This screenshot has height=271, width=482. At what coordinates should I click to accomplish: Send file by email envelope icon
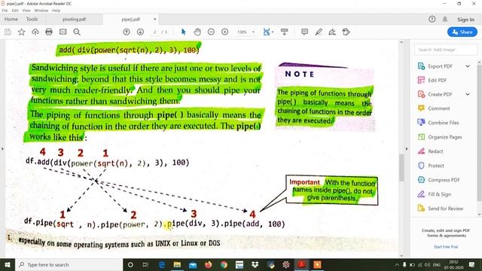[x=63, y=32]
